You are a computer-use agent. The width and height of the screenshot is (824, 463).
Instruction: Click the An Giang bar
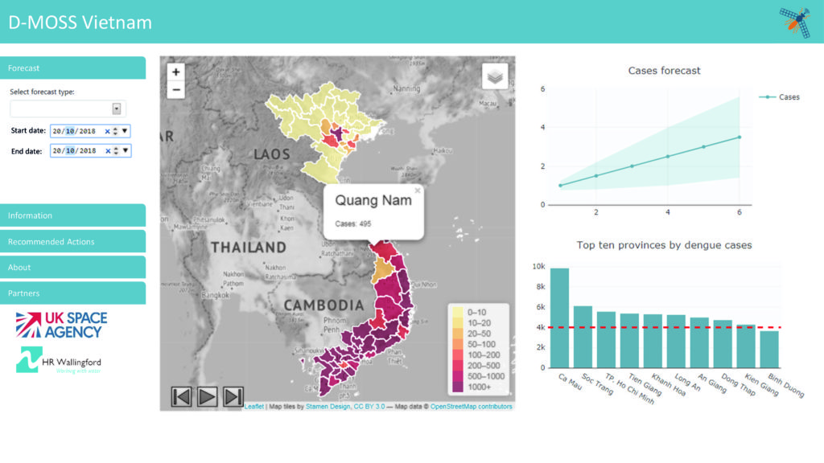699,342
